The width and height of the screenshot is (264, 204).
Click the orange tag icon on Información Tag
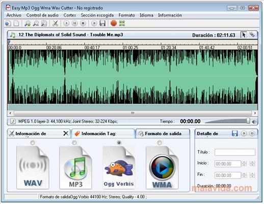click(77, 133)
